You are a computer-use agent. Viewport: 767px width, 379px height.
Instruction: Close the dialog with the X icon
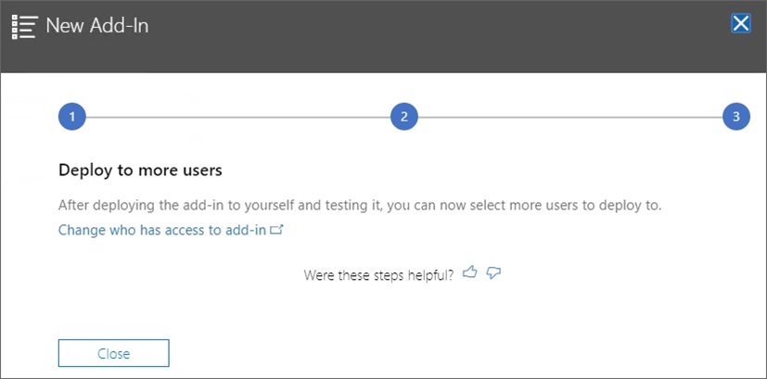[740, 24]
